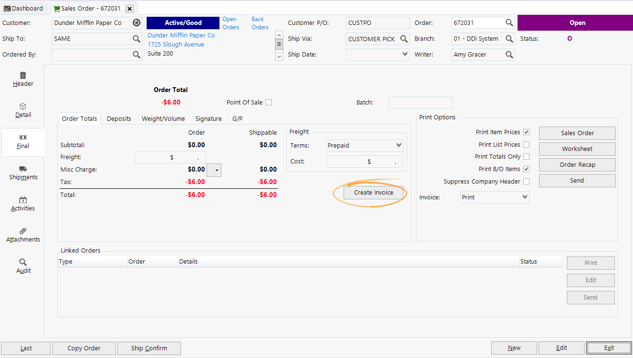Open the Header section in sidebar

23,79
